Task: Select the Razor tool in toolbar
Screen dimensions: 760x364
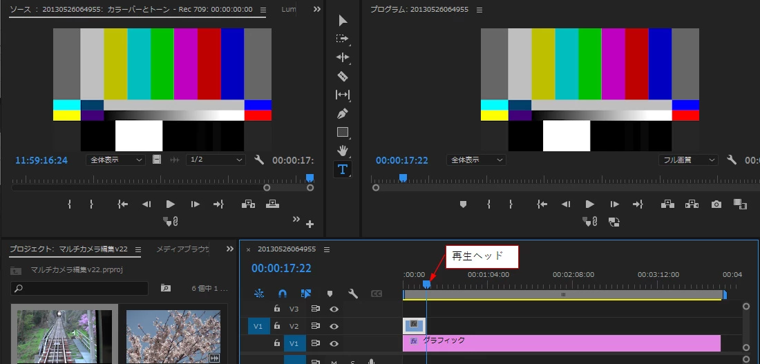Action: pyautogui.click(x=343, y=76)
